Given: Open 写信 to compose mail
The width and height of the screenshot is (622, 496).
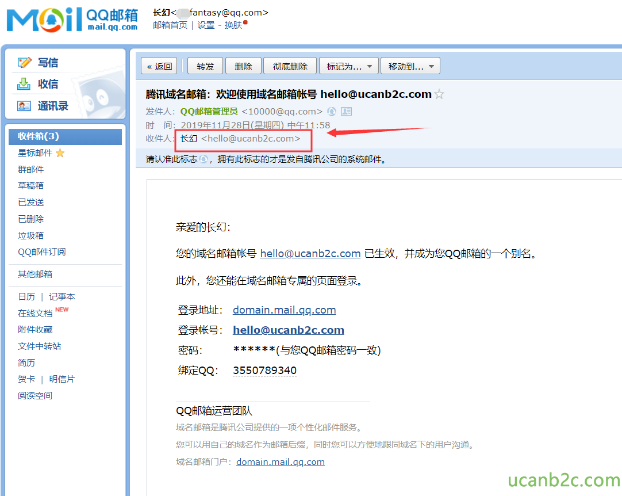Looking at the screenshot, I should pyautogui.click(x=48, y=62).
